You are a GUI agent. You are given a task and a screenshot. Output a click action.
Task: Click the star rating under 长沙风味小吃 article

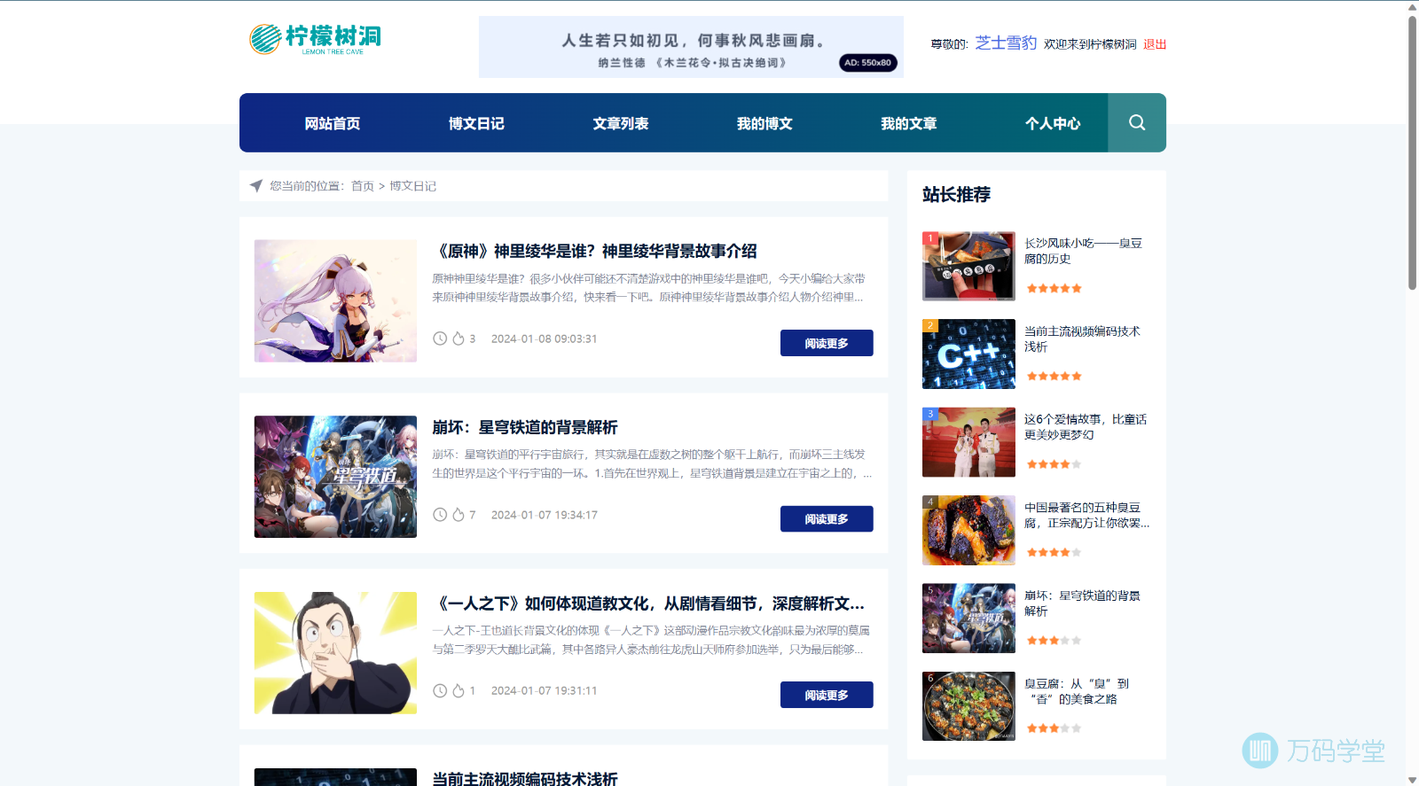pyautogui.click(x=1054, y=289)
